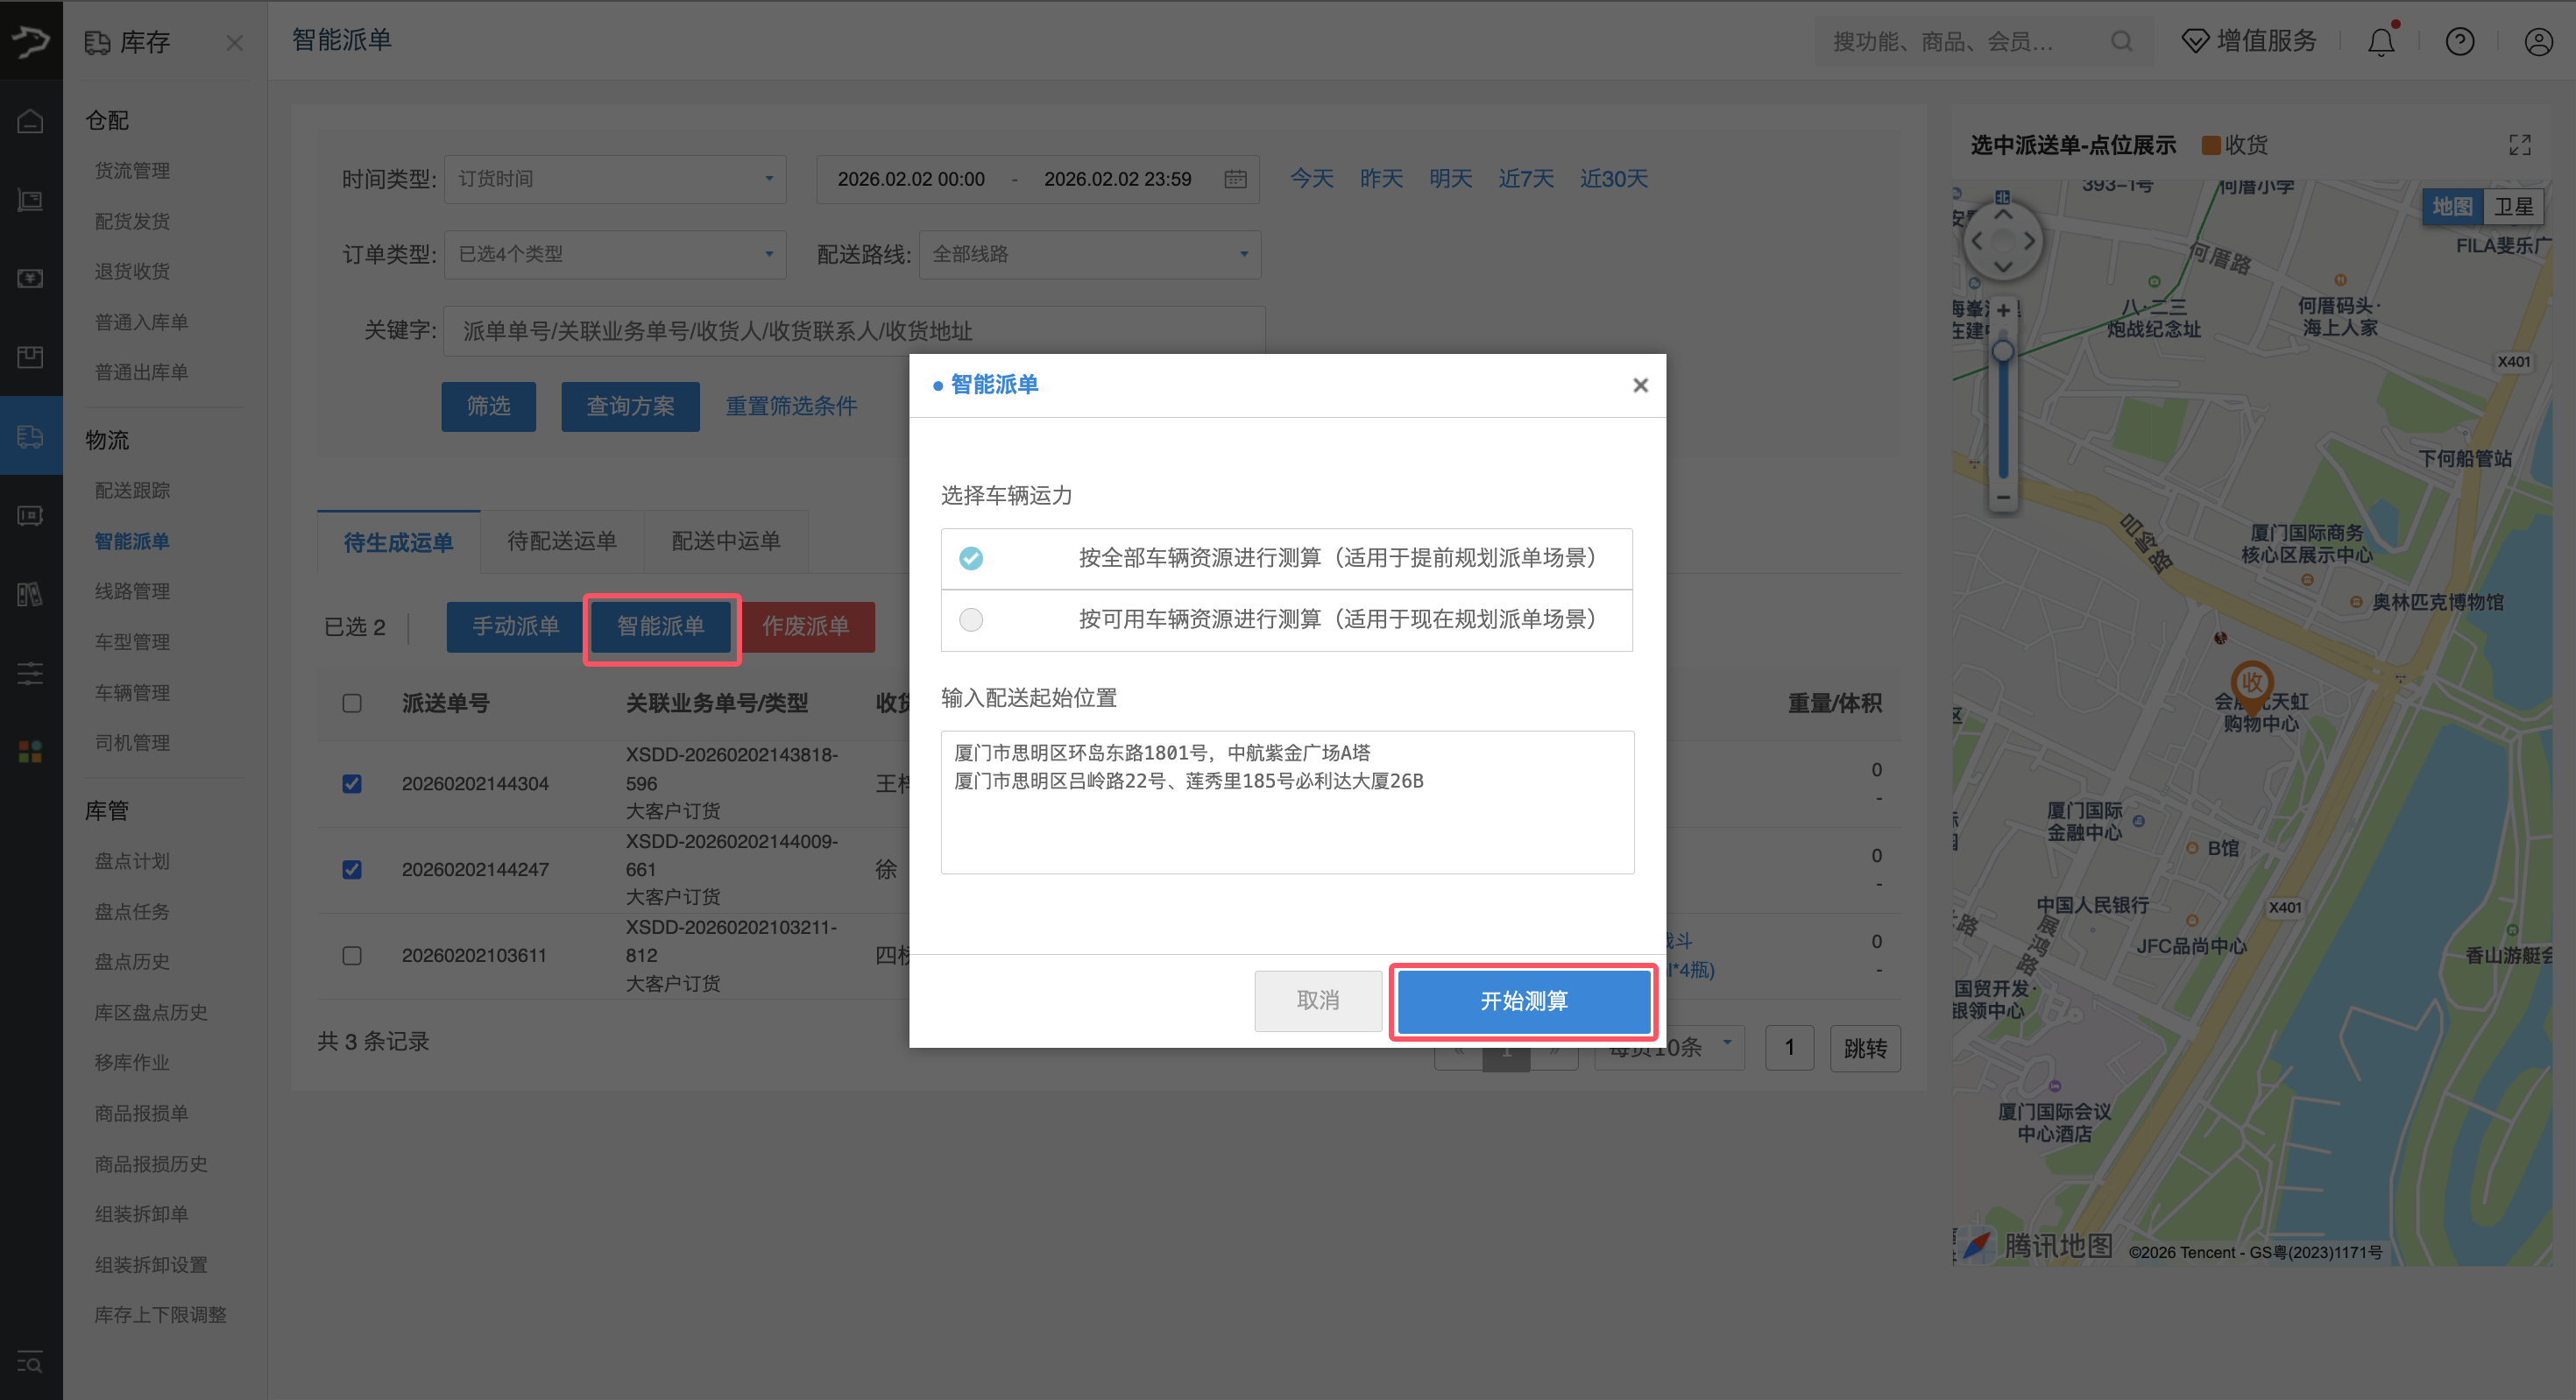Click the 配送起始位置 text area
Image resolution: width=2576 pixels, height=1400 pixels.
(1287, 802)
